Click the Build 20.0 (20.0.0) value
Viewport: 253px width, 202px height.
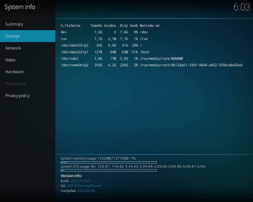click(x=80, y=181)
